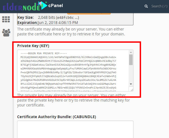Click the empty scrollbar track below the thumb
The width and height of the screenshot is (169, 138).
pos(131,73)
